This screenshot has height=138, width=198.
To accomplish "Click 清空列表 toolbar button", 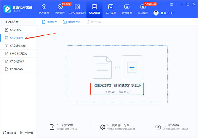I will (94, 22).
